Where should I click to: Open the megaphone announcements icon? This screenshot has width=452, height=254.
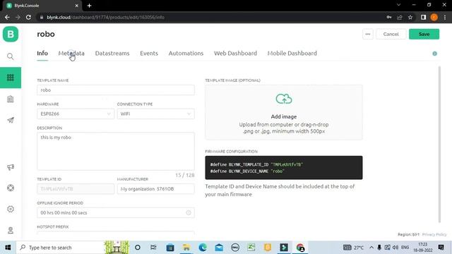coord(11,167)
